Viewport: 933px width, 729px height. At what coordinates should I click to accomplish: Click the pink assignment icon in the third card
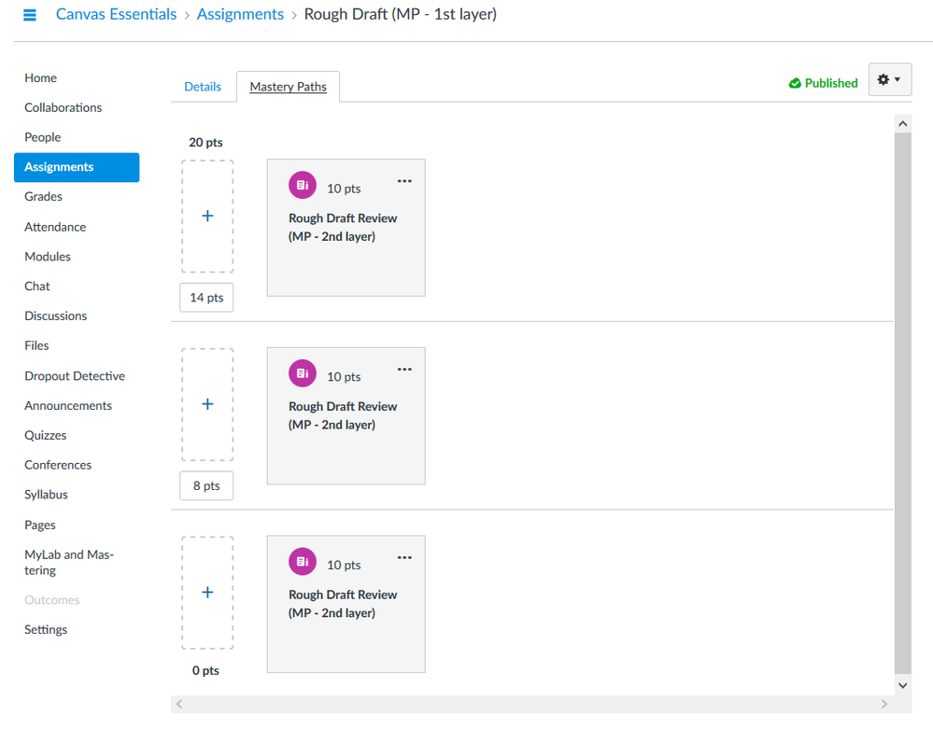[303, 562]
